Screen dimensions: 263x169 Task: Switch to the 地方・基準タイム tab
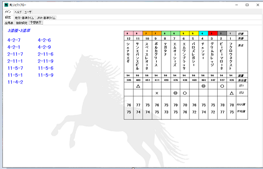[x=24, y=18]
